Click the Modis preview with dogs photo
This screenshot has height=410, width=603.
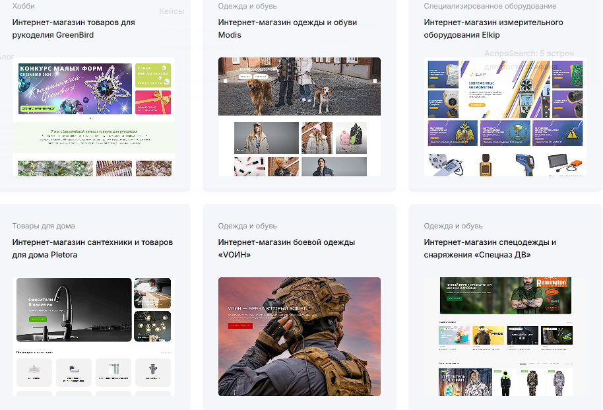(x=299, y=86)
